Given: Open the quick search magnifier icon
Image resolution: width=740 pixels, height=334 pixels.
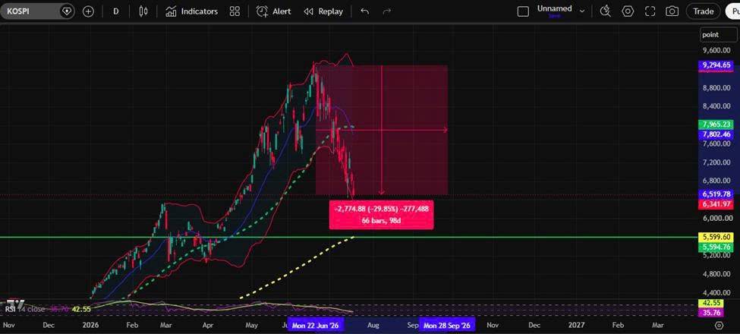Looking at the screenshot, I should pyautogui.click(x=605, y=12).
